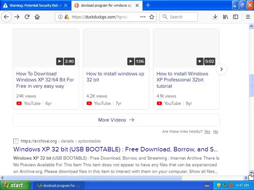Image resolution: width=254 pixels, height=190 pixels.
Task: Open a new tab with the plus button
Action: [x=148, y=5]
